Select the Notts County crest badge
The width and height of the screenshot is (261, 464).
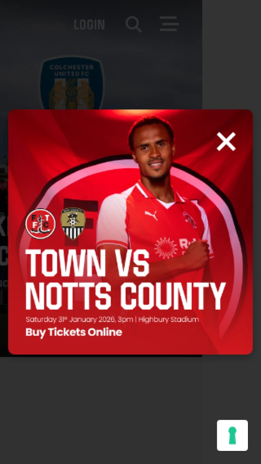(73, 224)
